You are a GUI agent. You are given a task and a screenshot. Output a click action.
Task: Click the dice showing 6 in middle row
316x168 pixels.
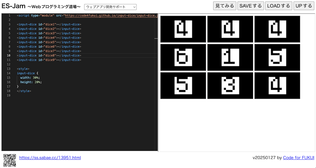(183, 57)
